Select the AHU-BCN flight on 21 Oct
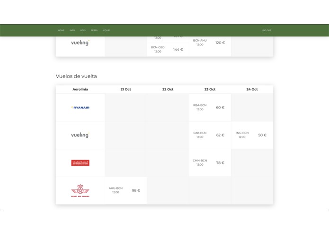 click(x=126, y=190)
